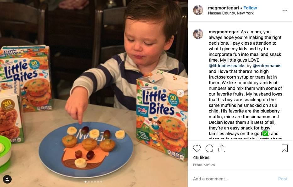293x187 pixels.
Task: Click the Post comment button
Action: tap(283, 179)
